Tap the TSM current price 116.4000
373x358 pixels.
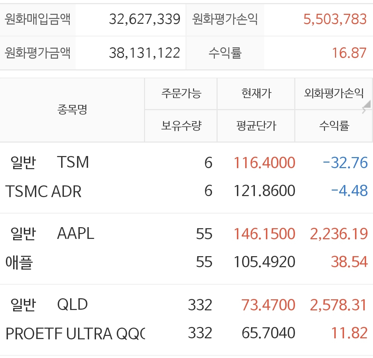coord(264,163)
